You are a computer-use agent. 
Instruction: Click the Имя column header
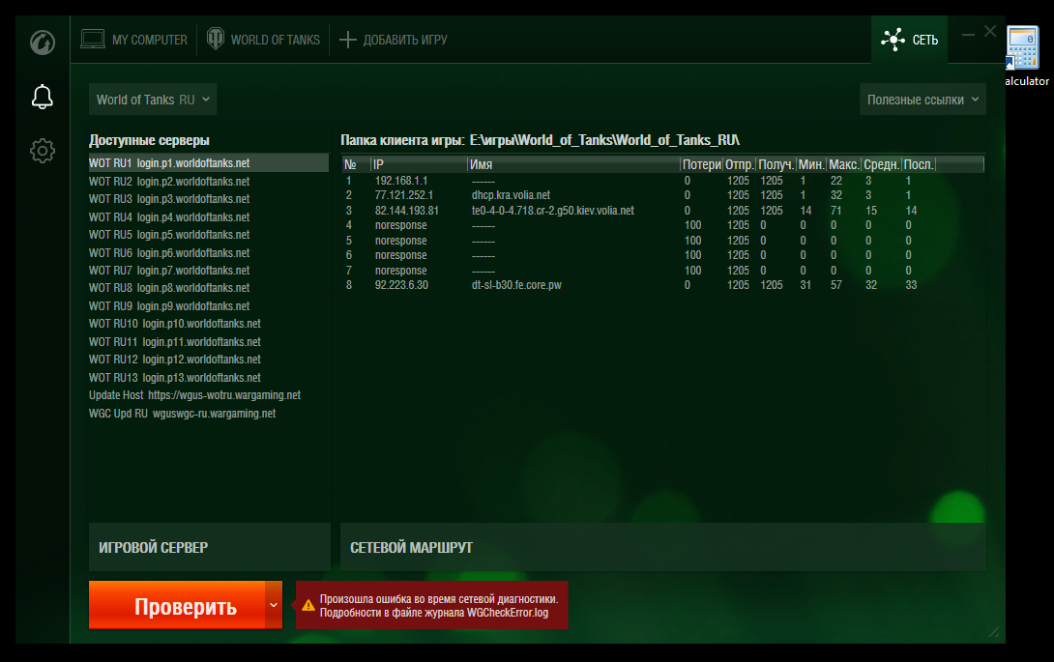(x=573, y=164)
